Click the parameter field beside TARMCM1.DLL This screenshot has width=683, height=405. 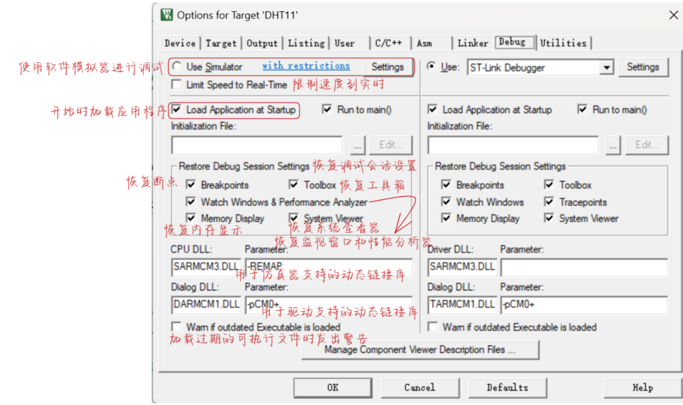click(x=584, y=305)
